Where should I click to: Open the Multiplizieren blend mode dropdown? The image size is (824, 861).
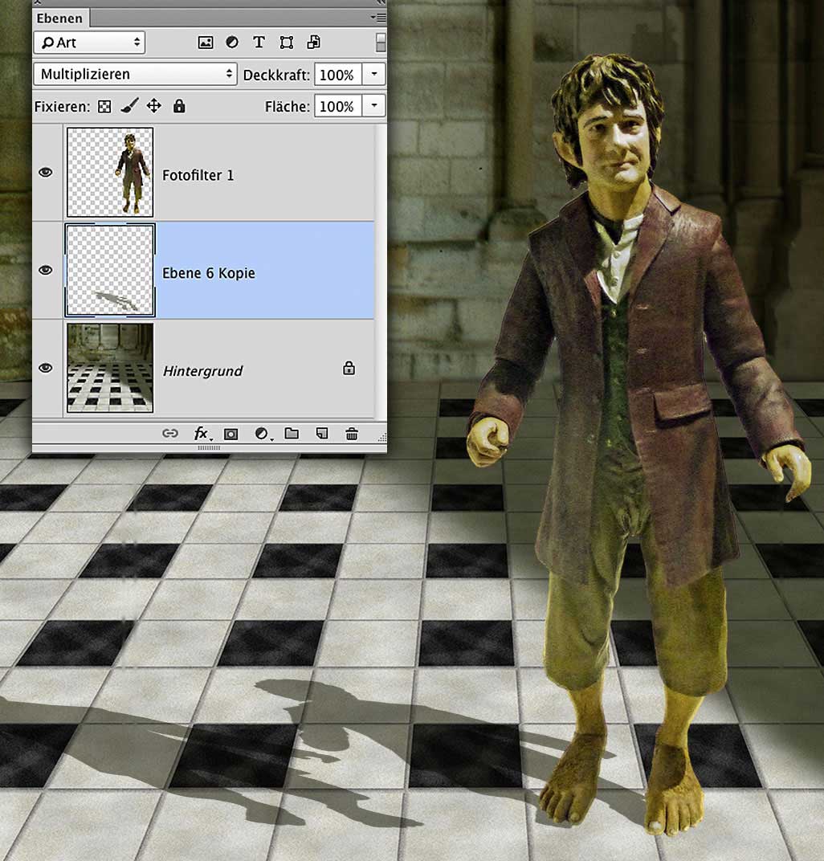135,74
